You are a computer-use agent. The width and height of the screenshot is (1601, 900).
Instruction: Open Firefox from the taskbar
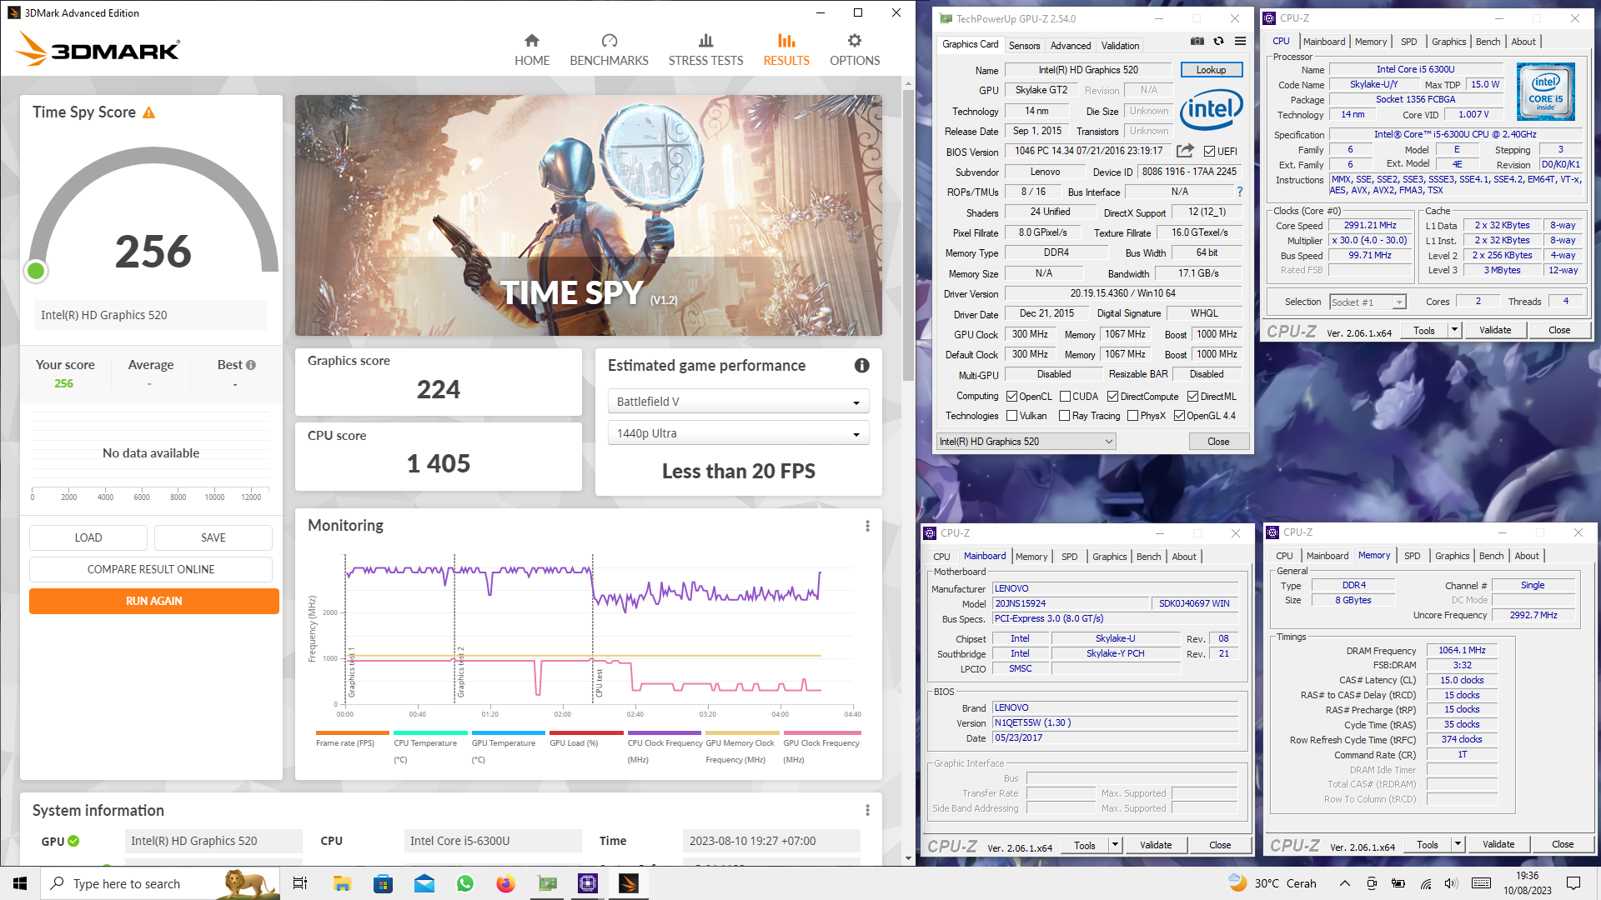pos(505,883)
